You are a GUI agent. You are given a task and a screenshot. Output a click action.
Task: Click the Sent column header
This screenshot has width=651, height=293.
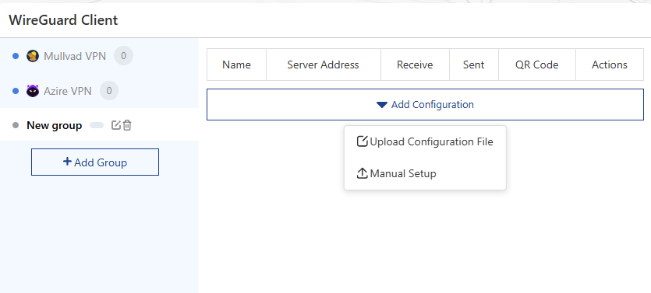point(474,65)
